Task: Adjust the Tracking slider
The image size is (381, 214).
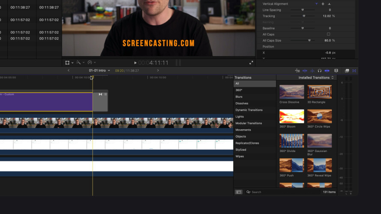Action: [x=304, y=16]
